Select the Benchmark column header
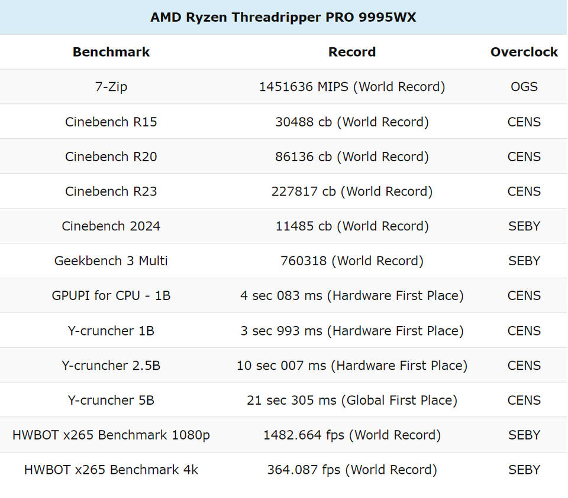Viewport: 568px width, 498px height. click(x=111, y=52)
